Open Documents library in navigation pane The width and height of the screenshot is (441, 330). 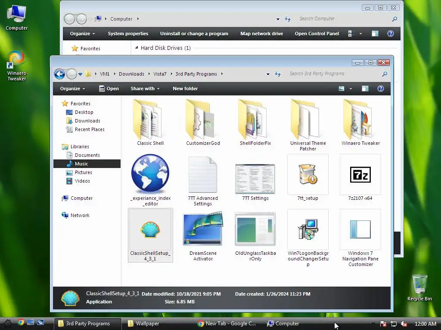point(83,155)
